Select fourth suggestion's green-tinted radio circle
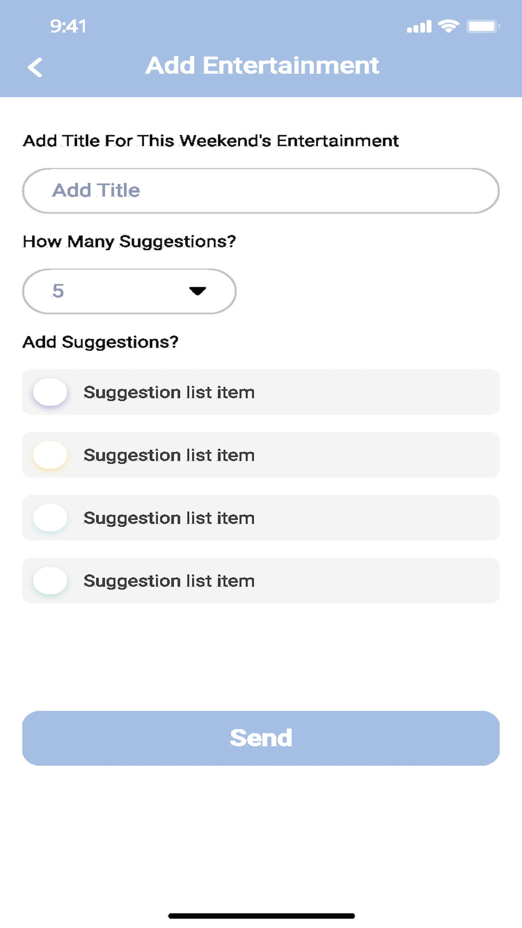Screen dimensions: 522x928 tap(50, 580)
